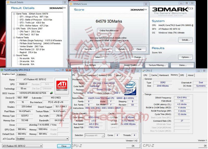The height and width of the screenshot is (149, 208).
Task: Click the 3DMark Score window title icon
Action: coord(71,4)
